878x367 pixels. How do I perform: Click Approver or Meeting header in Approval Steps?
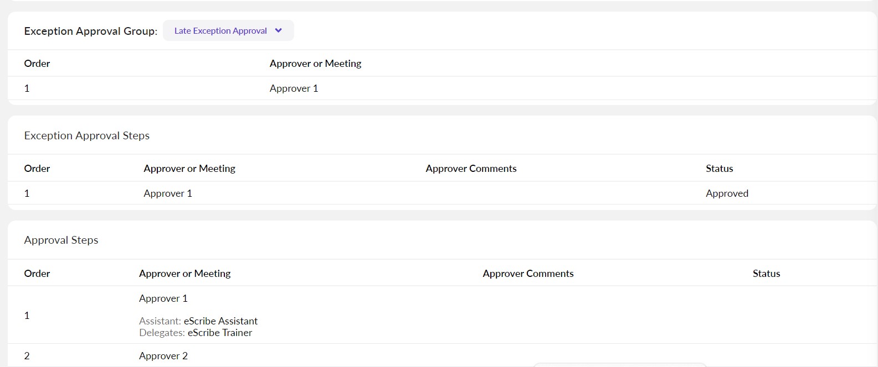(184, 274)
